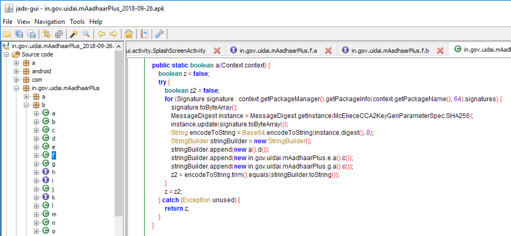Expand the com package node
The height and width of the screenshot is (236, 511).
click(16, 80)
